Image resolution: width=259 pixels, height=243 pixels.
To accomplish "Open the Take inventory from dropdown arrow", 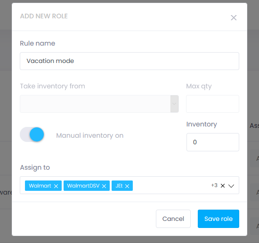I will point(174,104).
